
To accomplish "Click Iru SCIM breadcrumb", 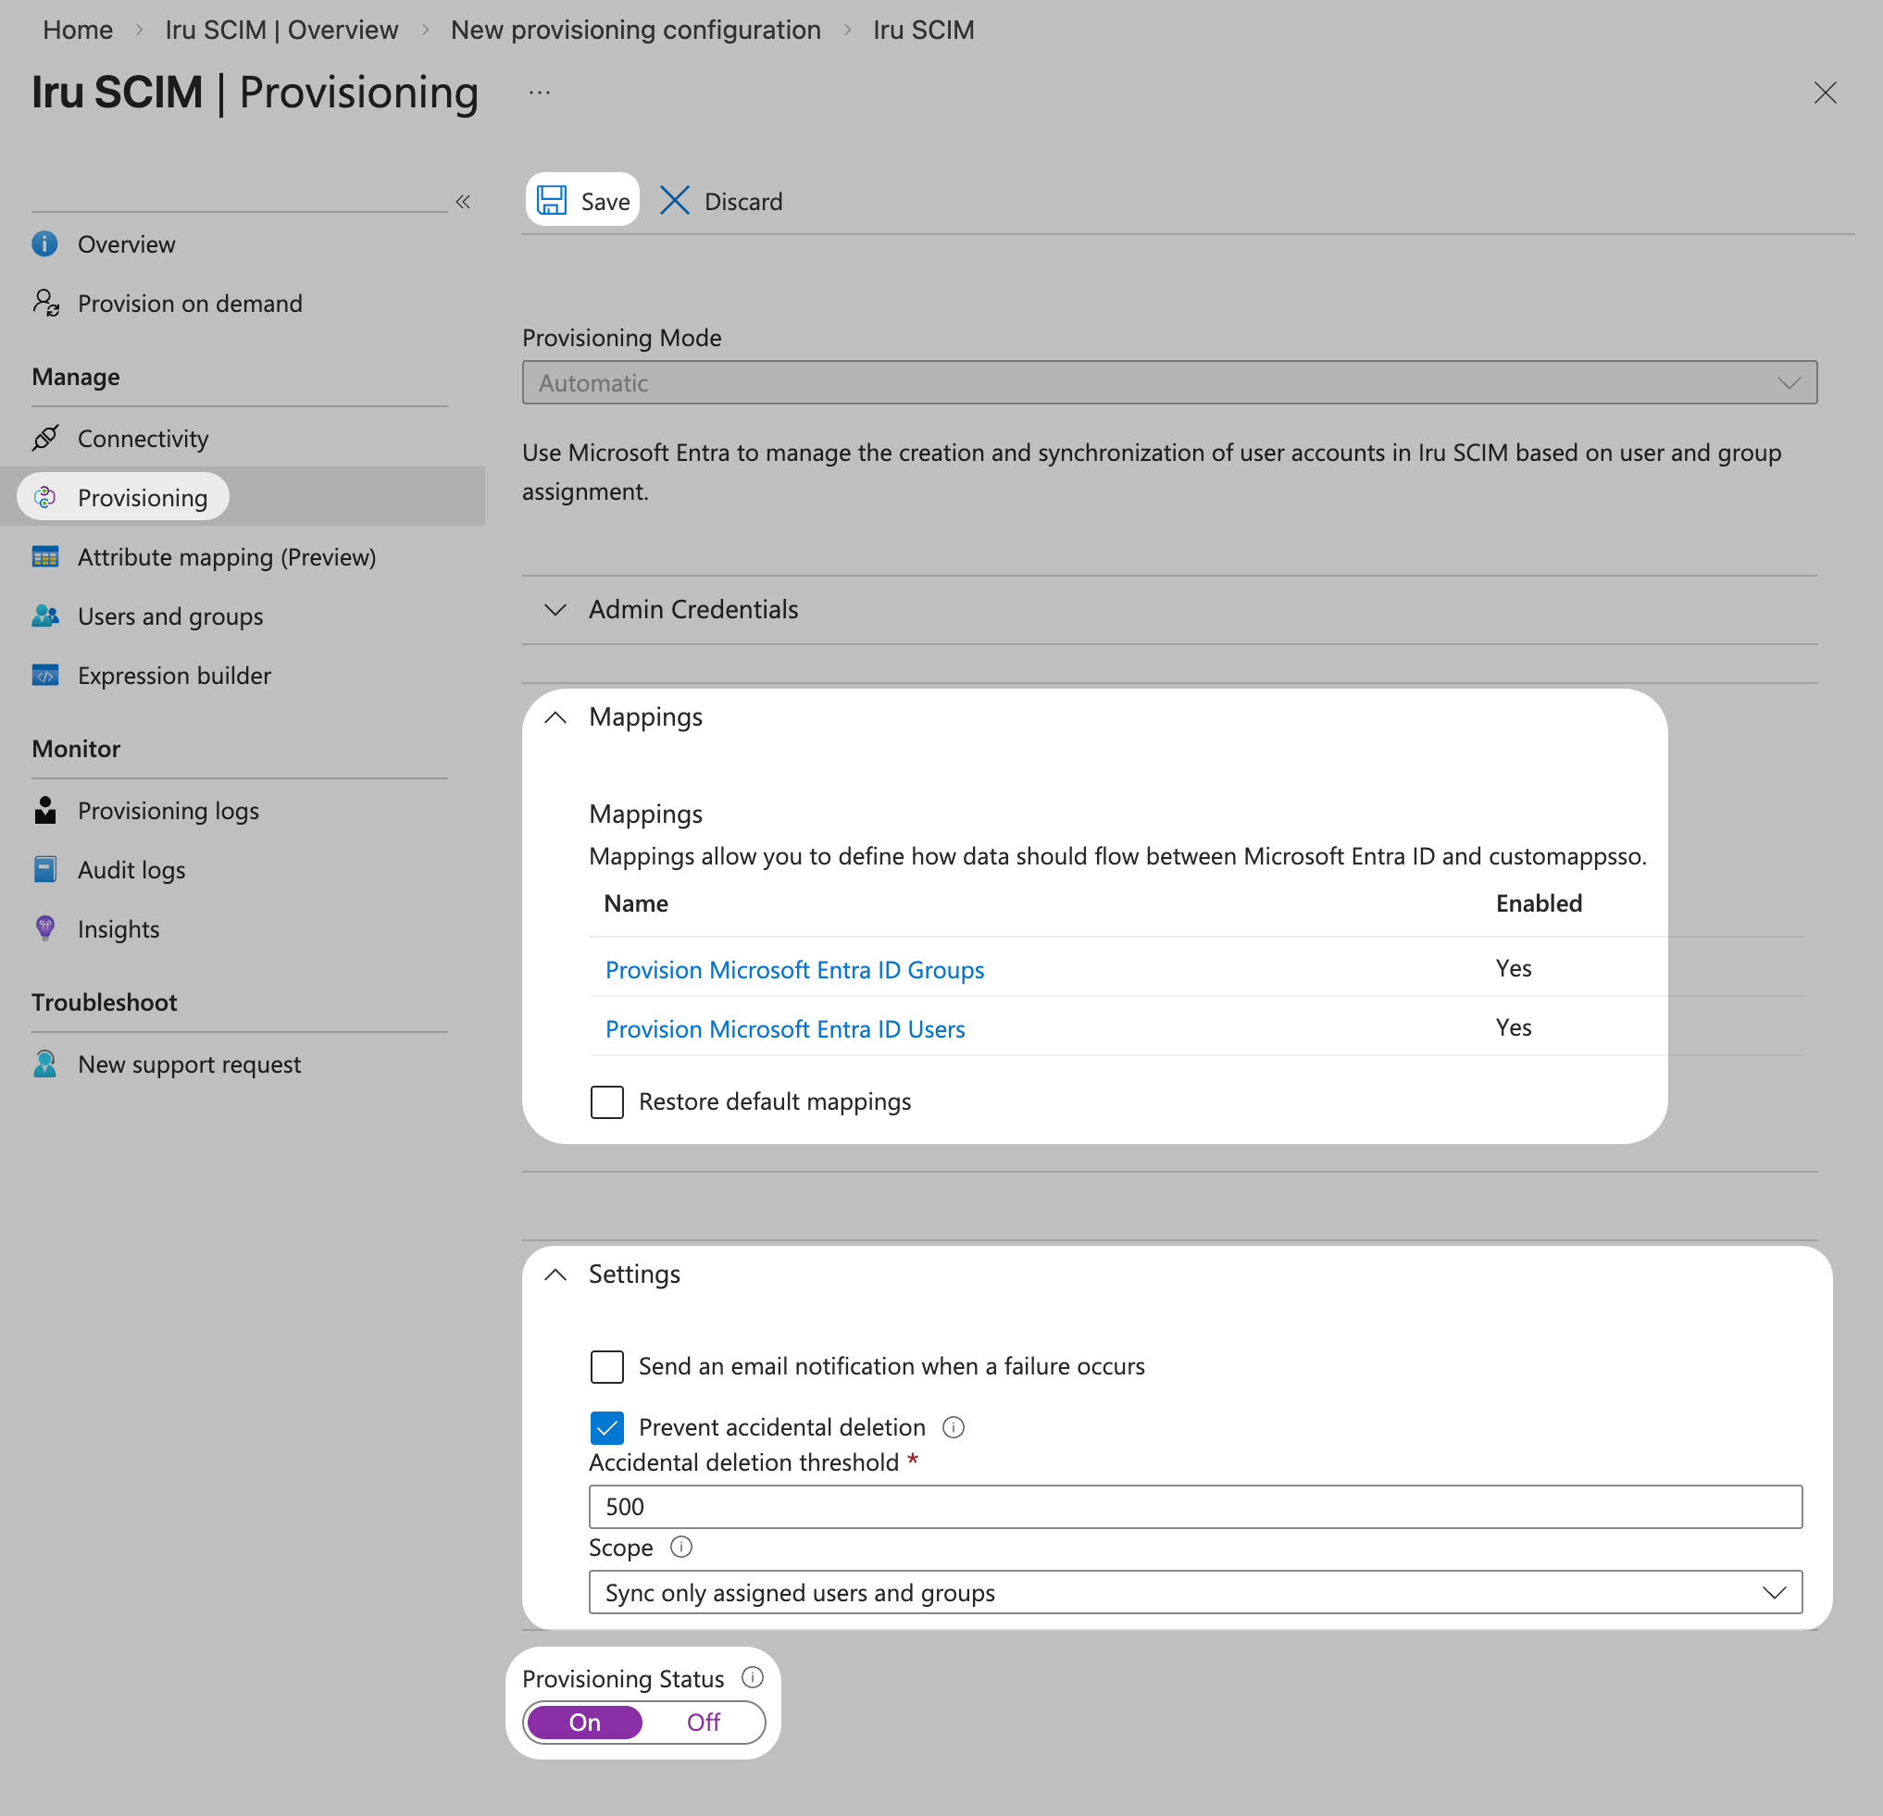I will 923,30.
